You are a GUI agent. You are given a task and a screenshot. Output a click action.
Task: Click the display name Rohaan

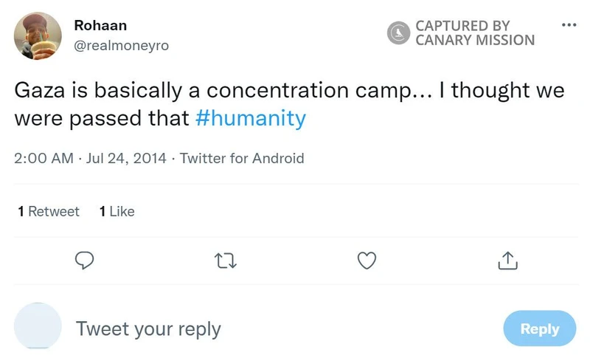pyautogui.click(x=100, y=25)
